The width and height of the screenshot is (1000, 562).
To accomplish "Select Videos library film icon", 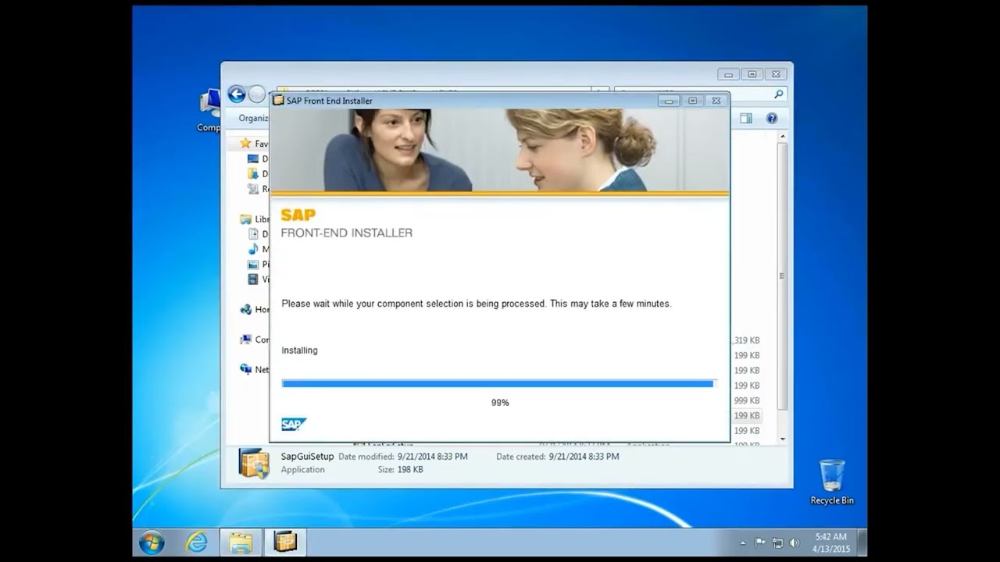I will tap(252, 279).
